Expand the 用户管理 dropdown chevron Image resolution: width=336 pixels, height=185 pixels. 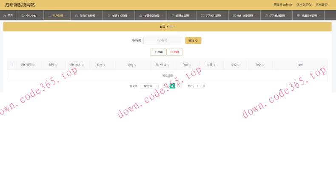point(65,15)
